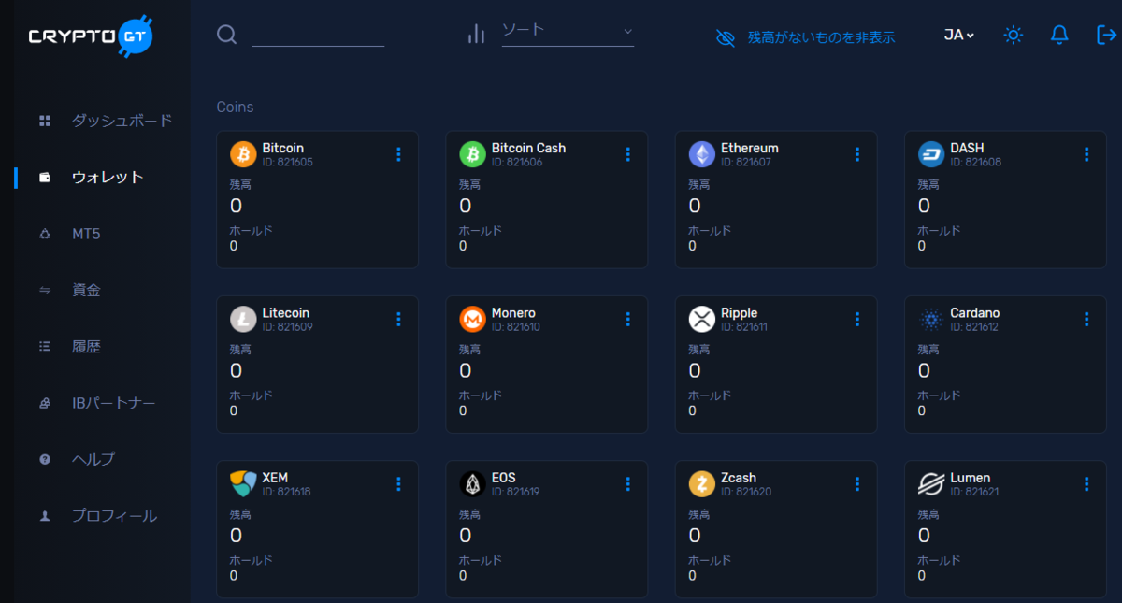The image size is (1122, 603).
Task: Click the EOS coin icon
Action: (x=472, y=483)
